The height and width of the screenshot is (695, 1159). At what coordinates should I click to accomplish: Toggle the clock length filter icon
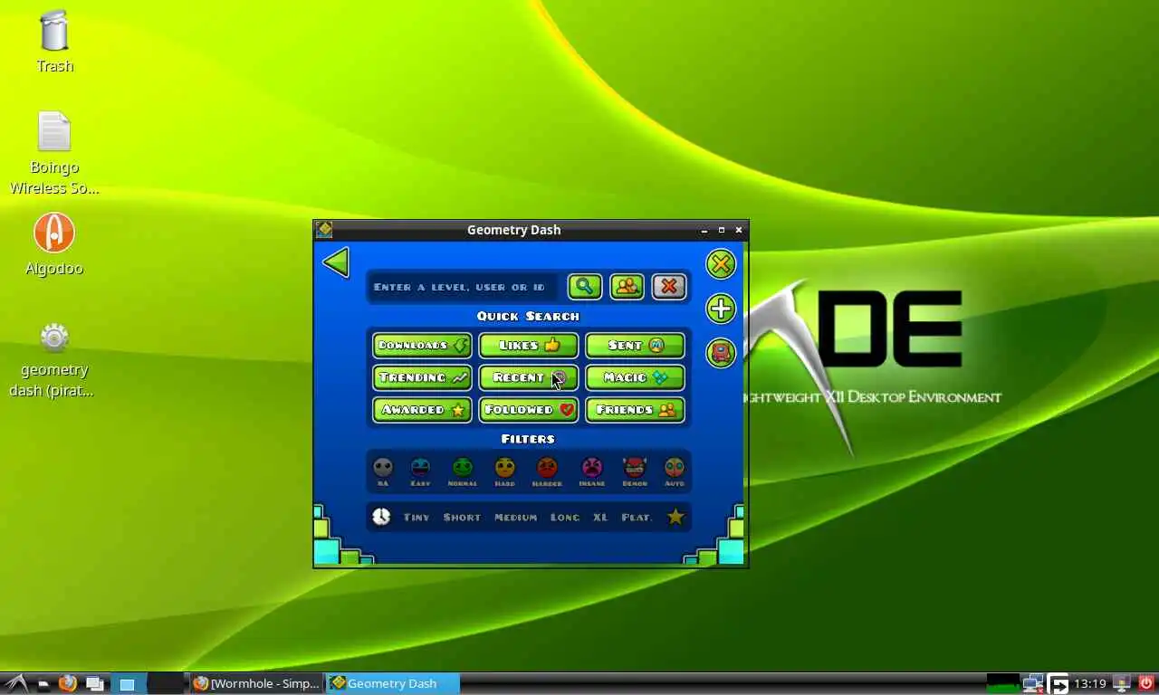pyautogui.click(x=381, y=517)
